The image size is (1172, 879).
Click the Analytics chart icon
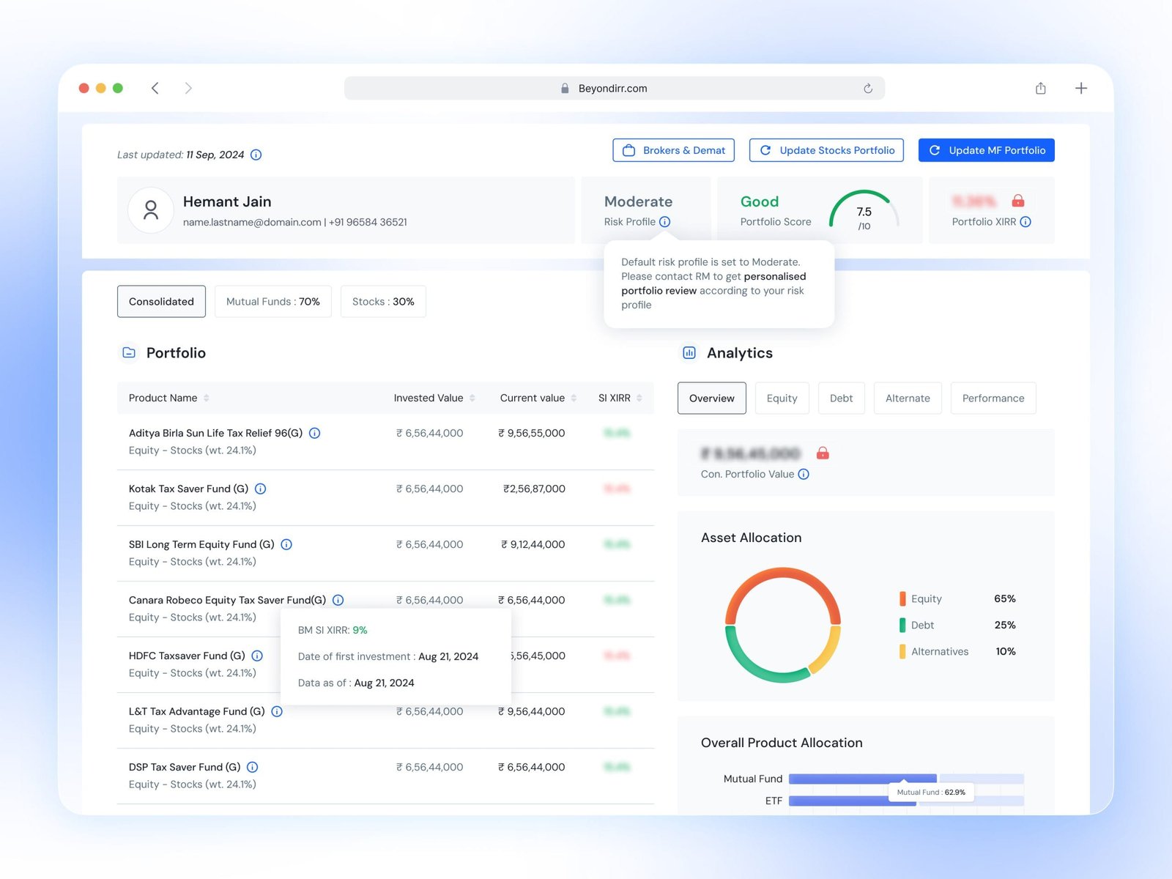point(689,352)
